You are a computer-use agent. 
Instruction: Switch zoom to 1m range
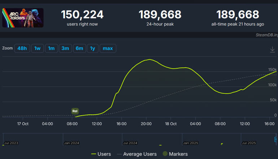click(52, 48)
